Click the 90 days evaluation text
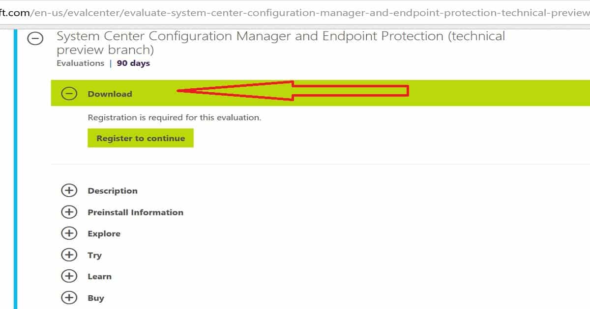The height and width of the screenshot is (309, 590). [x=133, y=63]
